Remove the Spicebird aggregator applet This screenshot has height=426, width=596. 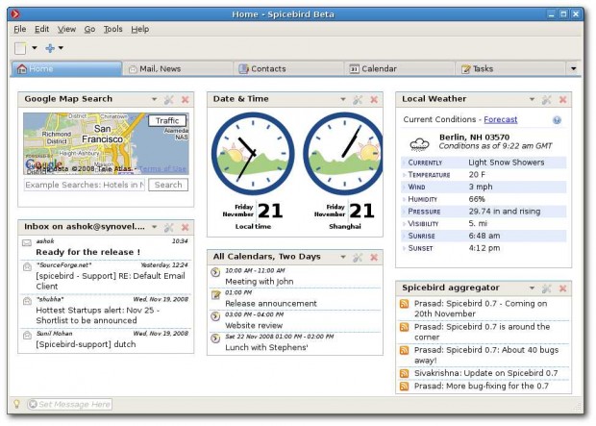563,288
